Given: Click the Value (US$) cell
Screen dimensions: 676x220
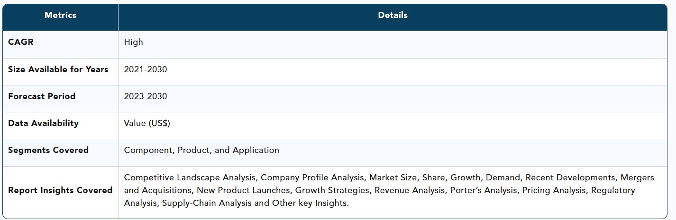Looking at the screenshot, I should [x=147, y=123].
